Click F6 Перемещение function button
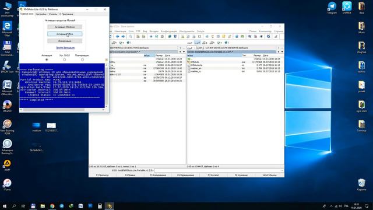 pyautogui.click(x=185, y=175)
